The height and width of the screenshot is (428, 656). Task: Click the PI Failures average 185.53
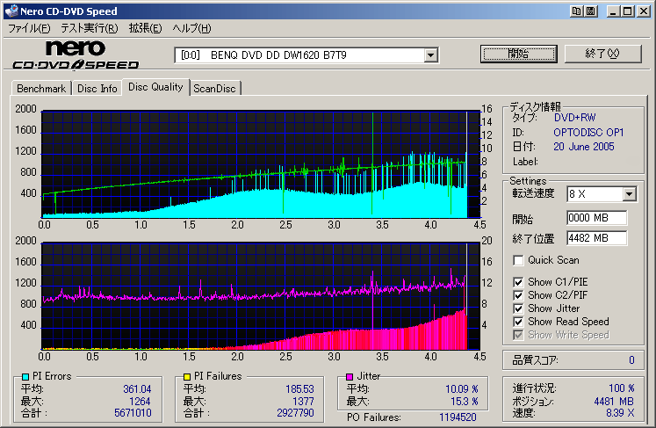click(x=299, y=389)
